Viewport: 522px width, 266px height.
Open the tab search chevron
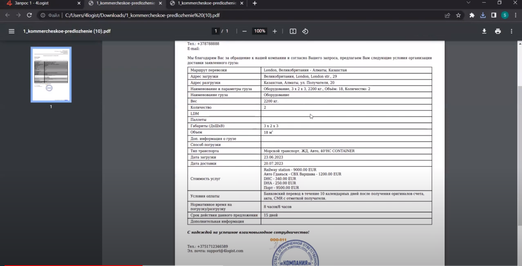468,3
